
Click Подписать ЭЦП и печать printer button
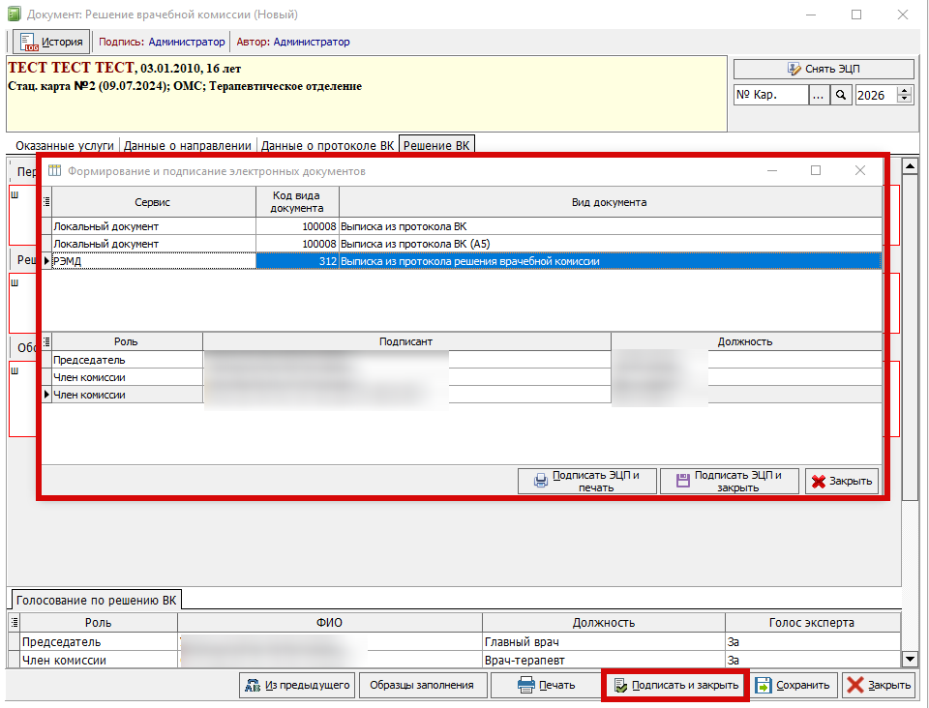pos(587,481)
